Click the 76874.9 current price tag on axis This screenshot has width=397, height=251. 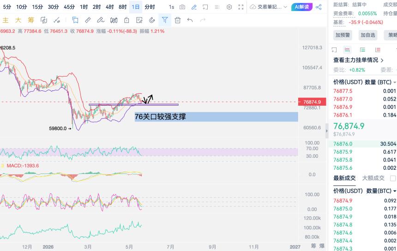(x=312, y=102)
